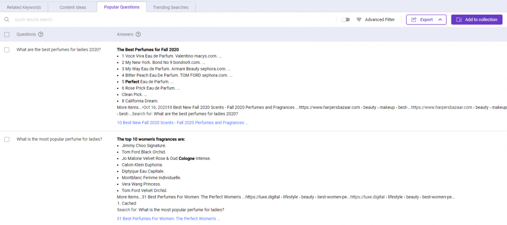Click the 'Clean Pick' line

click(x=135, y=95)
